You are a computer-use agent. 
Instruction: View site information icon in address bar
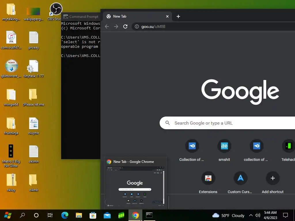[x=137, y=26]
